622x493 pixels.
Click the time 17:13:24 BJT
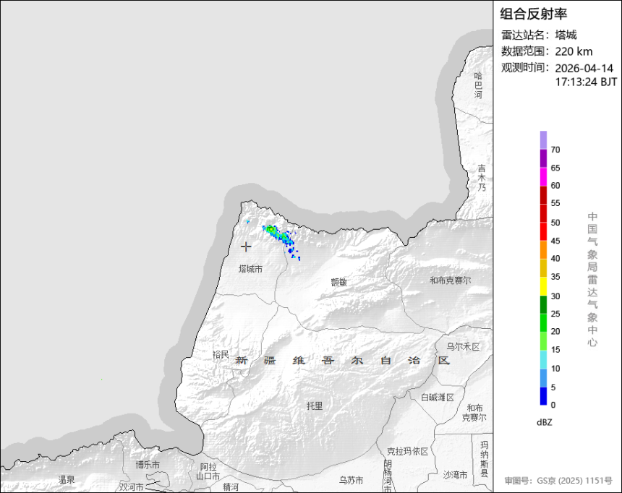[x=586, y=82]
